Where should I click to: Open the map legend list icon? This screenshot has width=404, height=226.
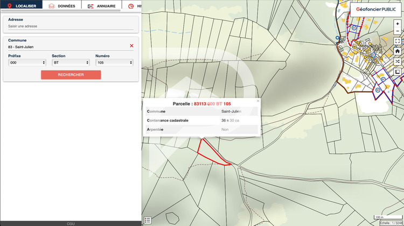coord(148,220)
